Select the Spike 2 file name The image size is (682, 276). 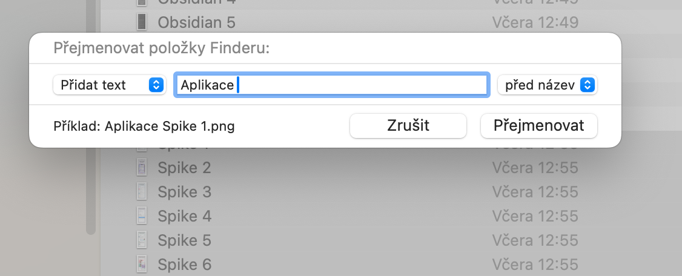tap(184, 168)
